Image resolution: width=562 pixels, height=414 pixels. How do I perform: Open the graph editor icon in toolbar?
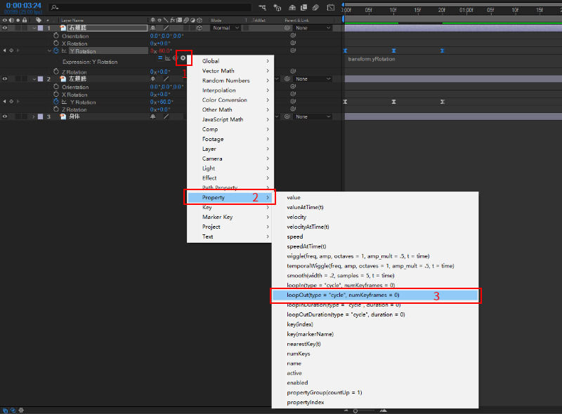pyautogui.click(x=330, y=7)
